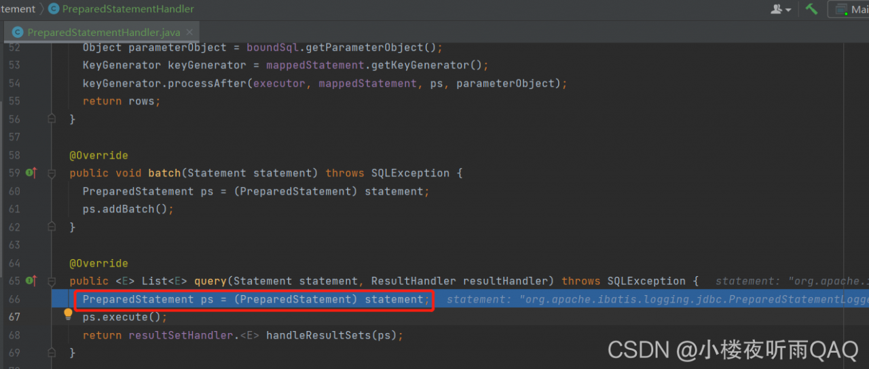The width and height of the screenshot is (869, 369).
Task: Click the green hammer Build Project icon
Action: [x=811, y=9]
